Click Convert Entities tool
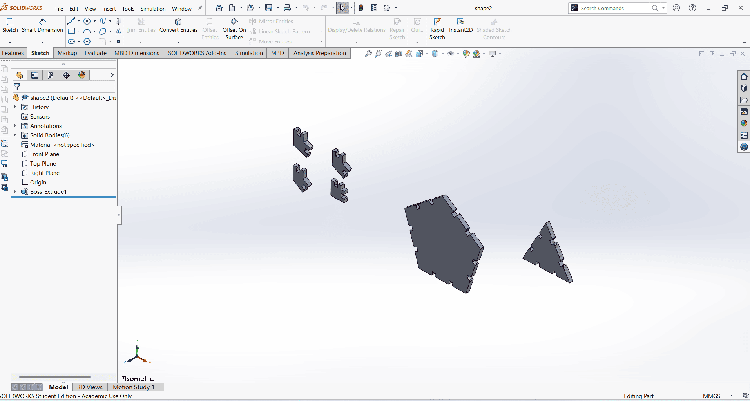Screen dimensions: 750x401 [178, 25]
